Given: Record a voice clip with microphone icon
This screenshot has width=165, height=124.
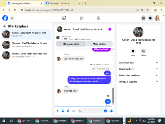Looking at the screenshot, I should pyautogui.click(x=58, y=111).
